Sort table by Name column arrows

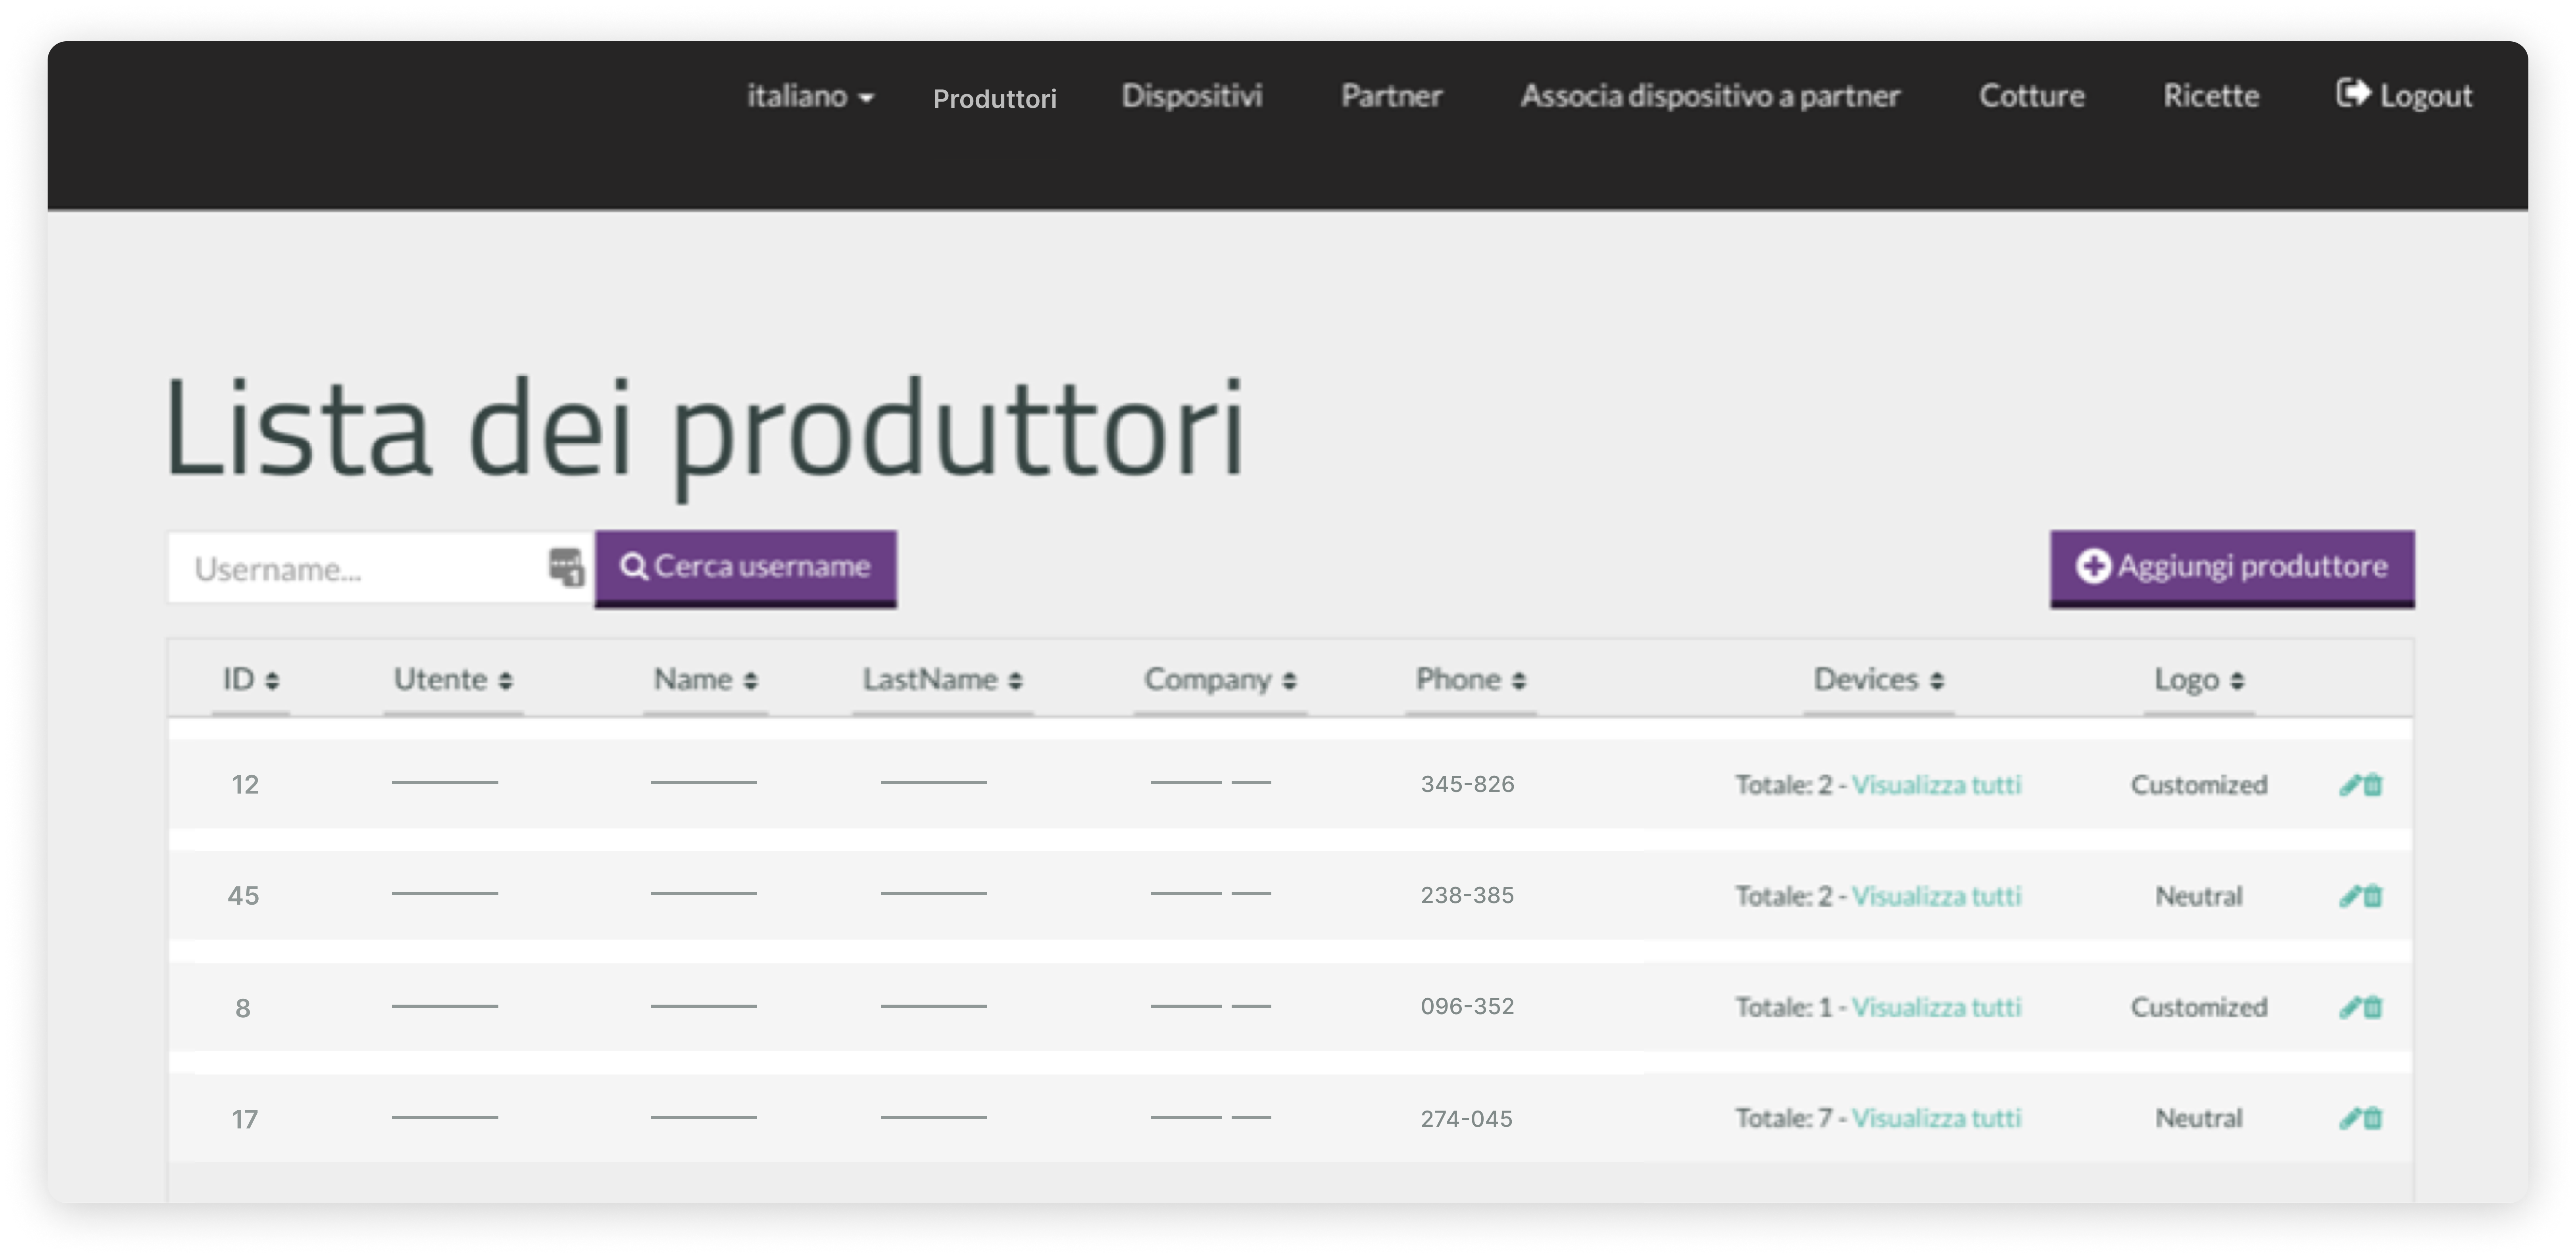tap(751, 681)
